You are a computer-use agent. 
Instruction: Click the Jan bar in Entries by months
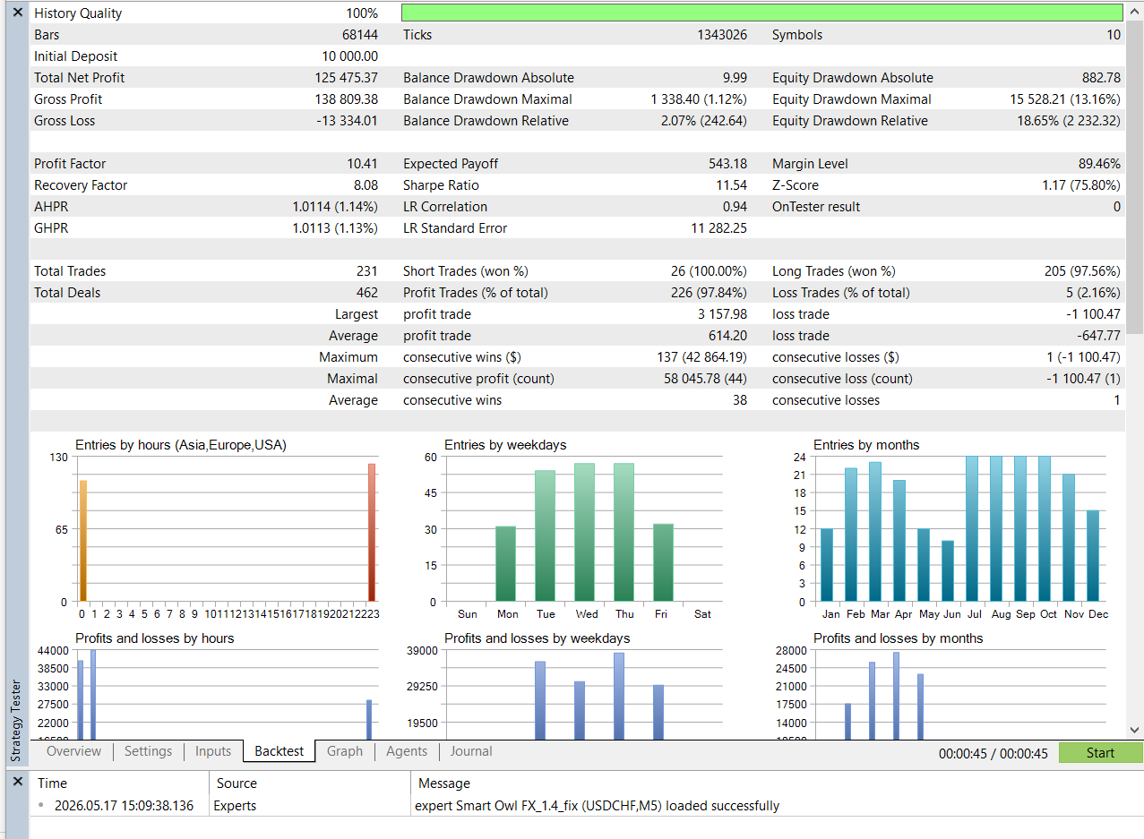pos(827,565)
